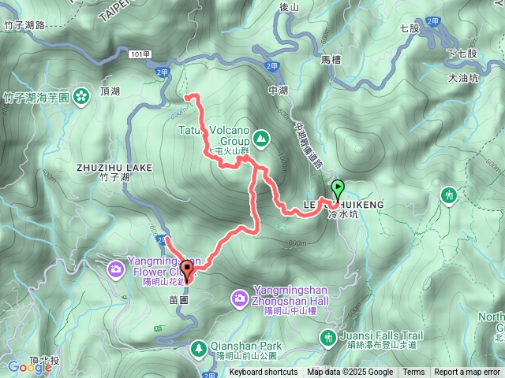Viewport: 505px width, 378px height.
Task: Click the Map data ©2025 Google text
Action: coord(350,372)
